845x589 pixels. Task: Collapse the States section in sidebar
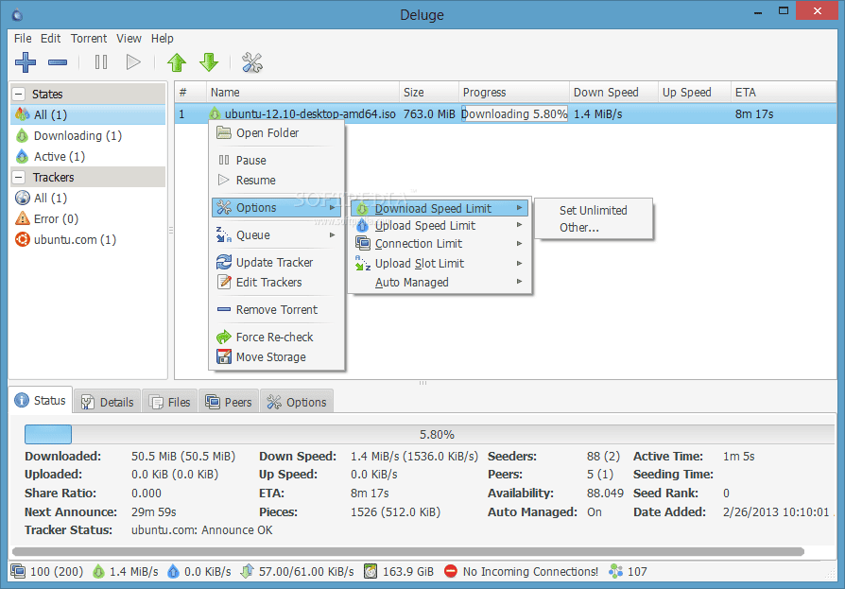[x=19, y=94]
